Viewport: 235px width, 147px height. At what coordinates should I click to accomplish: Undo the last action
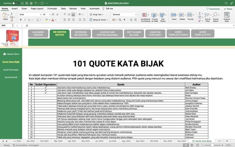click(35, 3)
